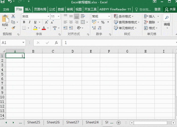Expand the 常规 number format dropdown
Viewport: 177px width, 127px height.
(x=109, y=17)
